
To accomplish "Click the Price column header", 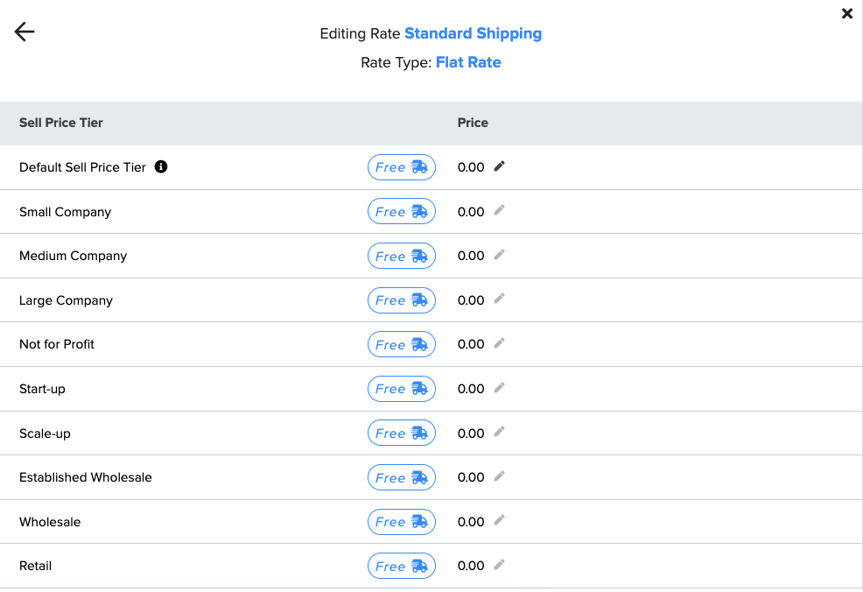I will (x=473, y=123).
